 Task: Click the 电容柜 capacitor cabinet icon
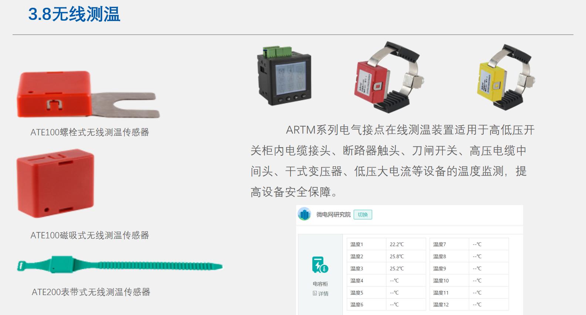tap(320, 265)
